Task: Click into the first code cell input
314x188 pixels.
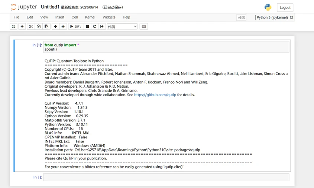Action: coord(166,47)
